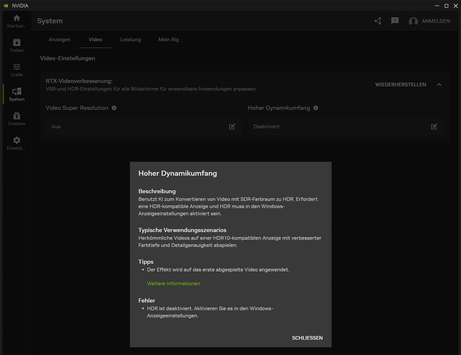Click the 'Beschreibung' heading in dialog
Image resolution: width=461 pixels, height=355 pixels.
[x=157, y=191]
